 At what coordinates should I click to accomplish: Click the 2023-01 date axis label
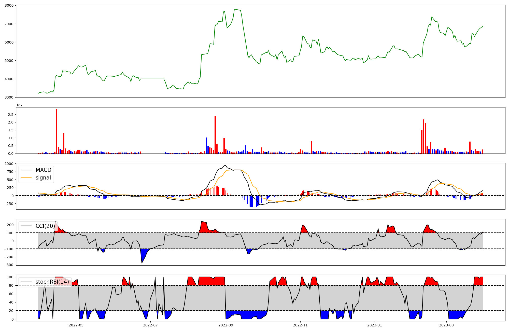click(x=375, y=325)
